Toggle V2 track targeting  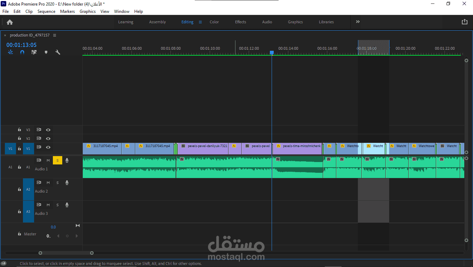coord(29,138)
